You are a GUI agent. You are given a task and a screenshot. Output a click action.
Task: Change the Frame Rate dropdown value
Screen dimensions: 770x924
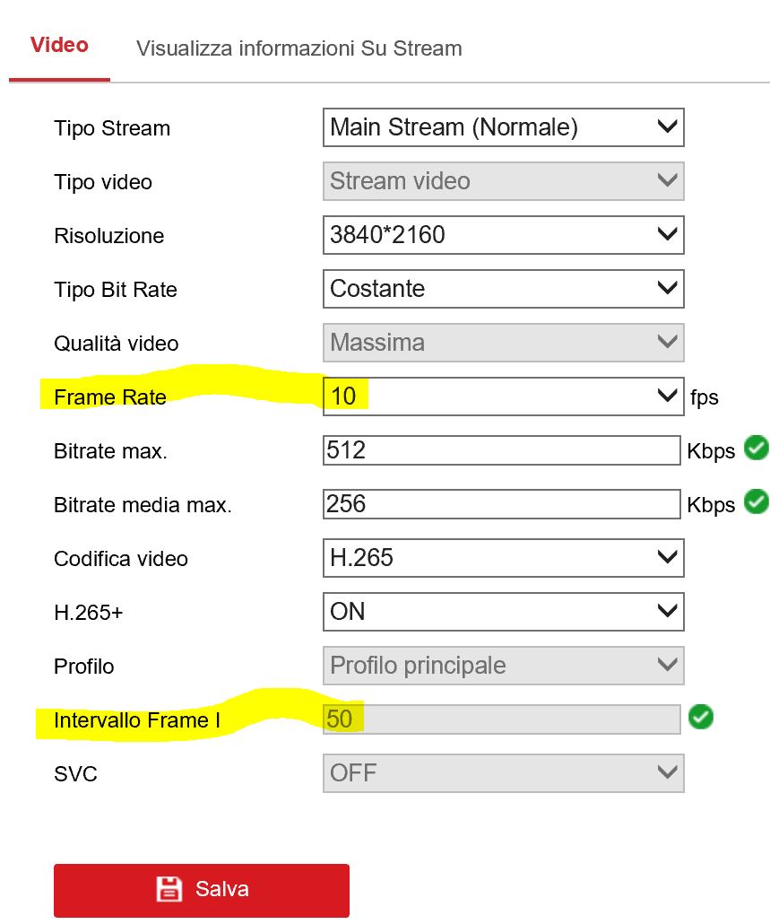click(503, 396)
